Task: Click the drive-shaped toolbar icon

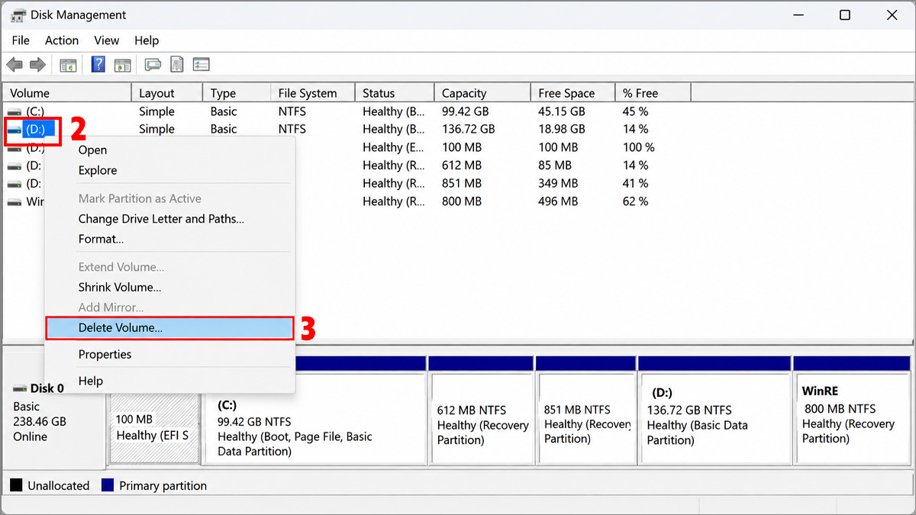Action: (x=153, y=65)
